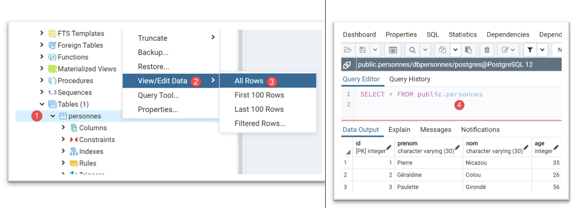Collapse the personnes table node
The height and width of the screenshot is (208, 577).
tap(53, 116)
